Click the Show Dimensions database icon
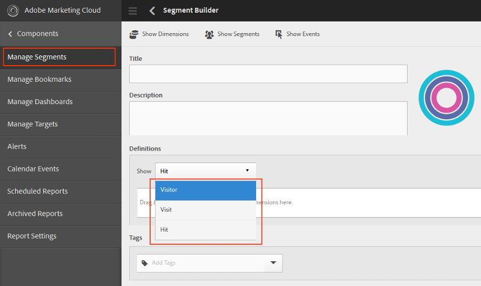The height and width of the screenshot is (286, 481). point(133,34)
